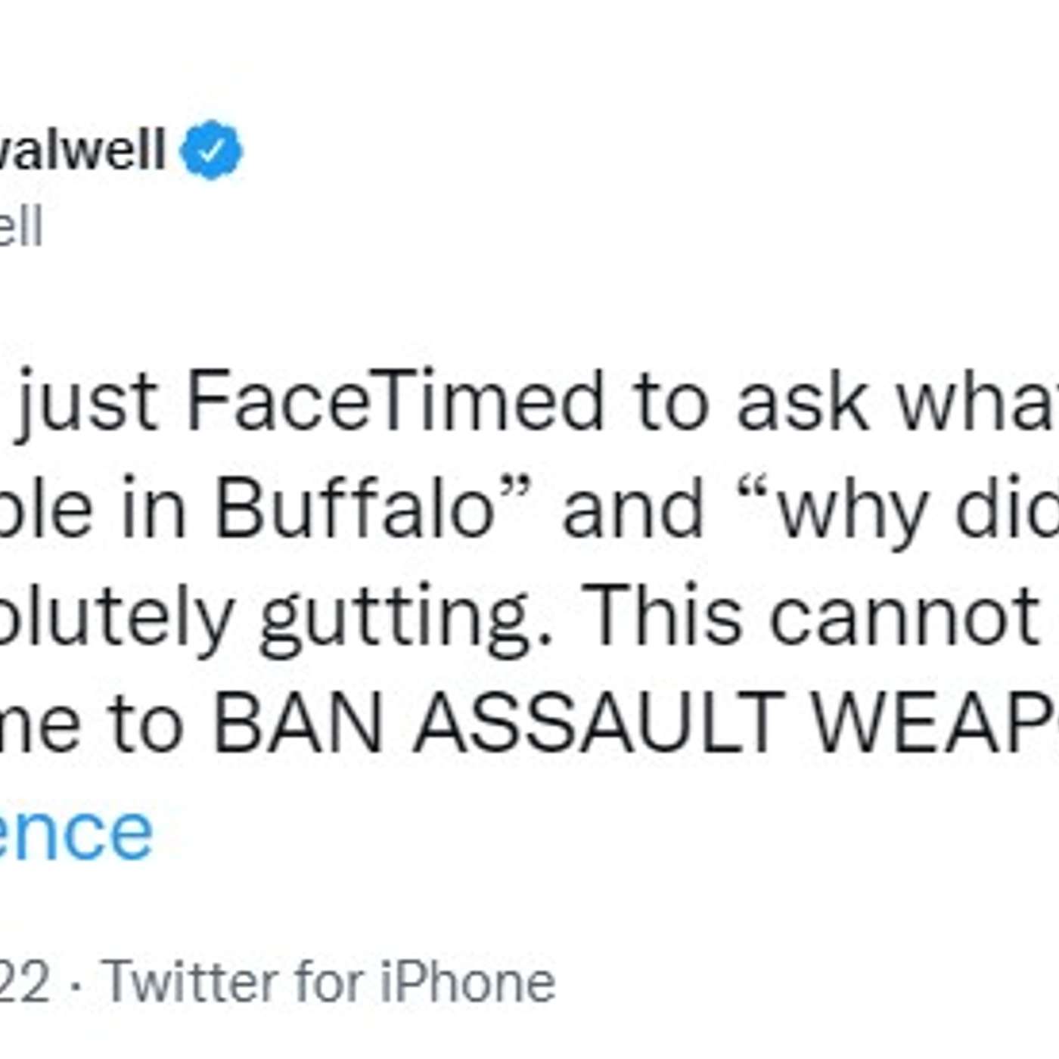The width and height of the screenshot is (1059, 1059).
Task: Click the word "BAN" in capital letters
Action: [298, 722]
